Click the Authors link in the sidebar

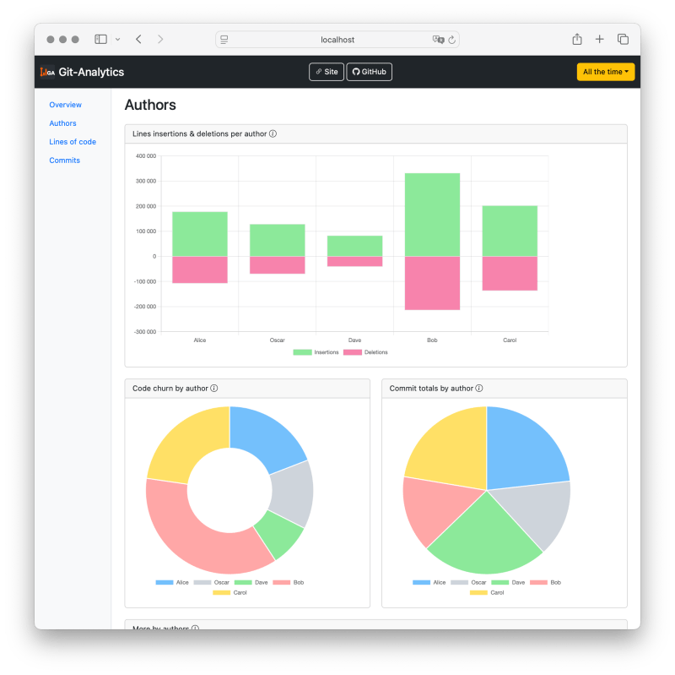pyautogui.click(x=62, y=123)
